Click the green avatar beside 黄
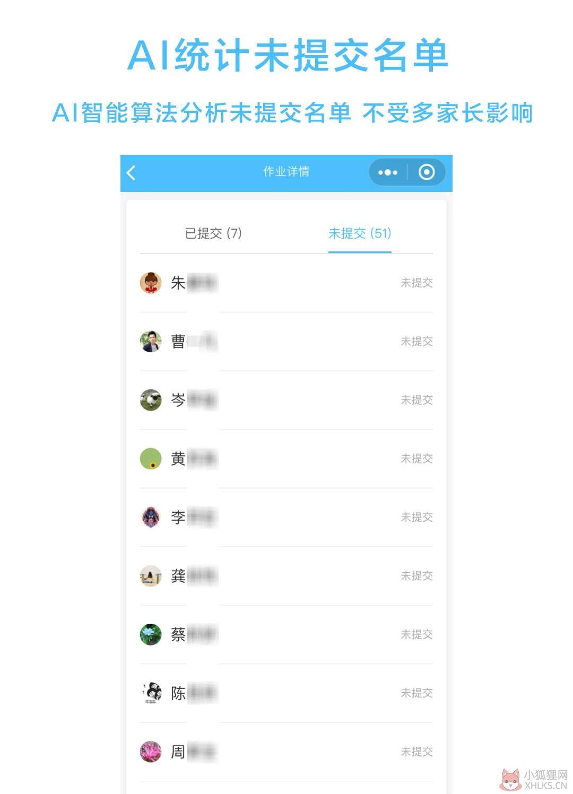Image resolution: width=573 pixels, height=794 pixels. (151, 459)
